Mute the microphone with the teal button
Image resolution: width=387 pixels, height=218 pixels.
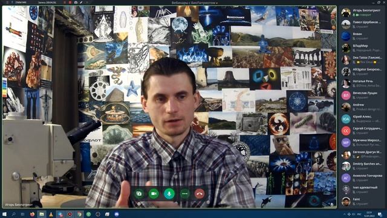click(169, 194)
